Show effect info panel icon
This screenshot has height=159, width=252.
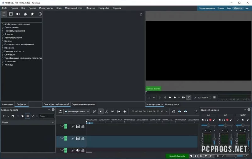[x=40, y=14]
